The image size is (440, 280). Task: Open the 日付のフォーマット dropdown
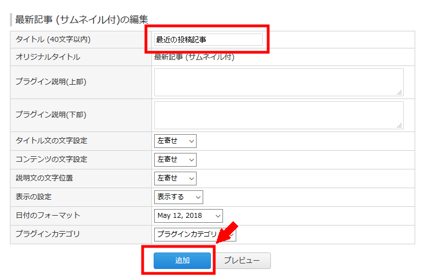pyautogui.click(x=188, y=216)
